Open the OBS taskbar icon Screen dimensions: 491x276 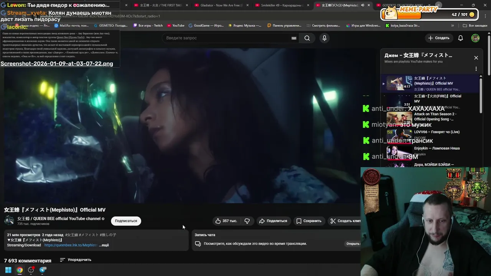click(31, 270)
